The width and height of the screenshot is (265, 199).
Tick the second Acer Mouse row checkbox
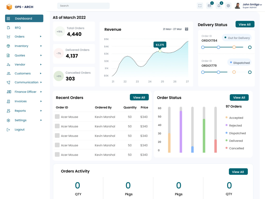point(57,126)
